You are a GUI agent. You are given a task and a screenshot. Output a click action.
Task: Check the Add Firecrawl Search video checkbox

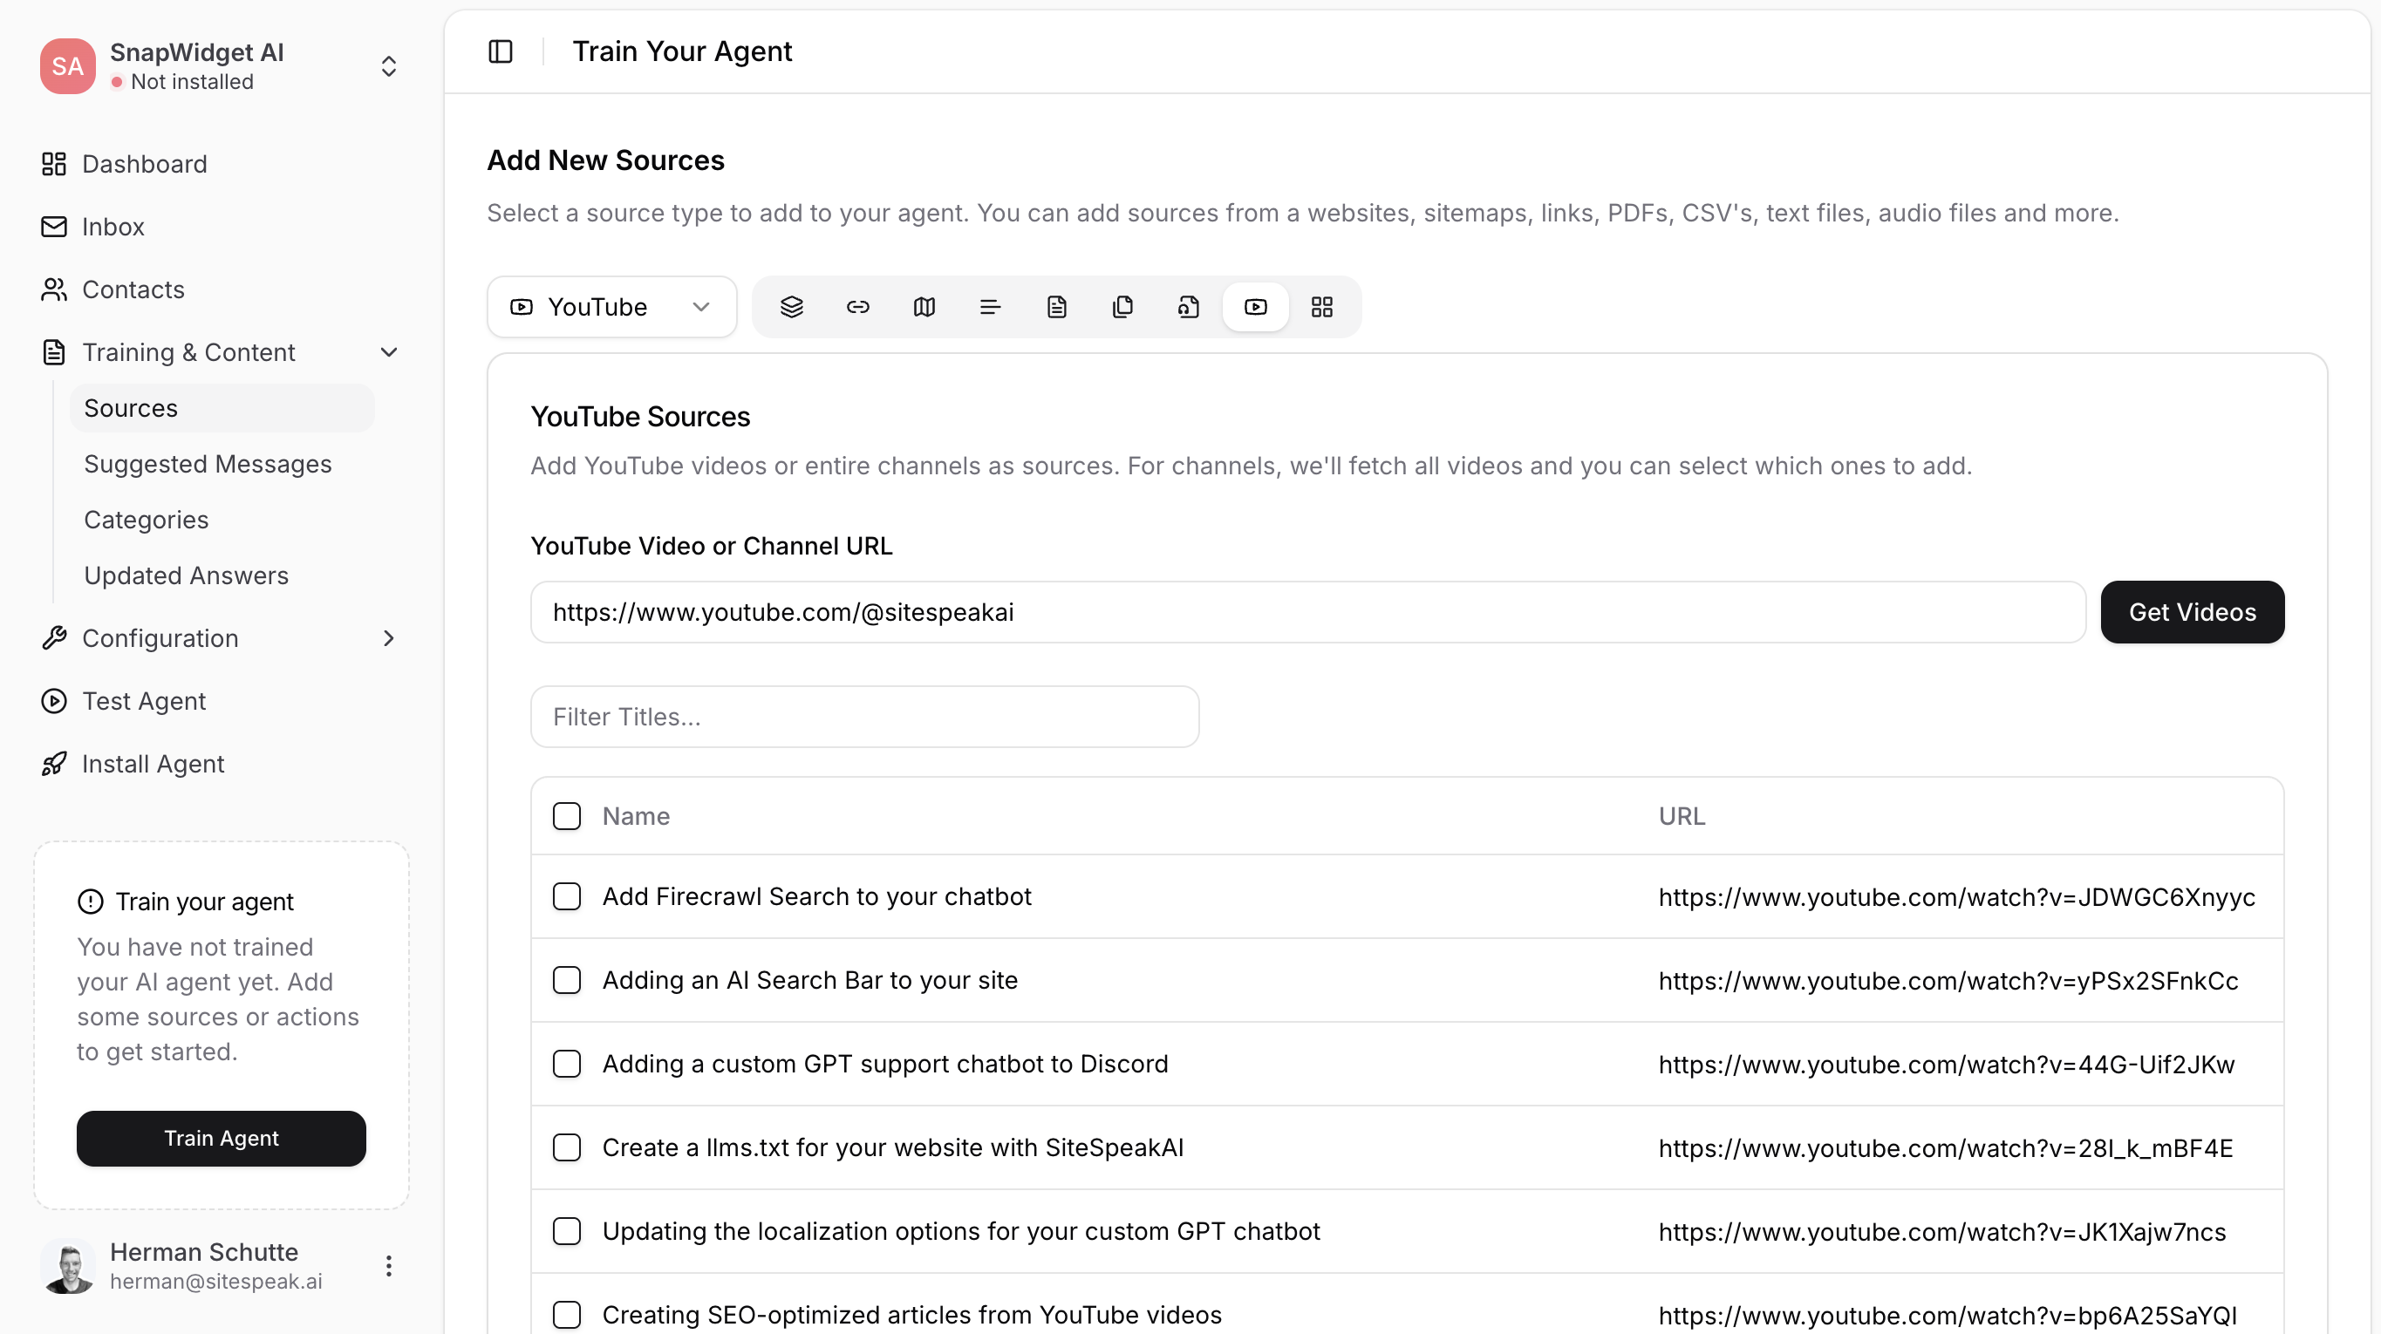(567, 896)
